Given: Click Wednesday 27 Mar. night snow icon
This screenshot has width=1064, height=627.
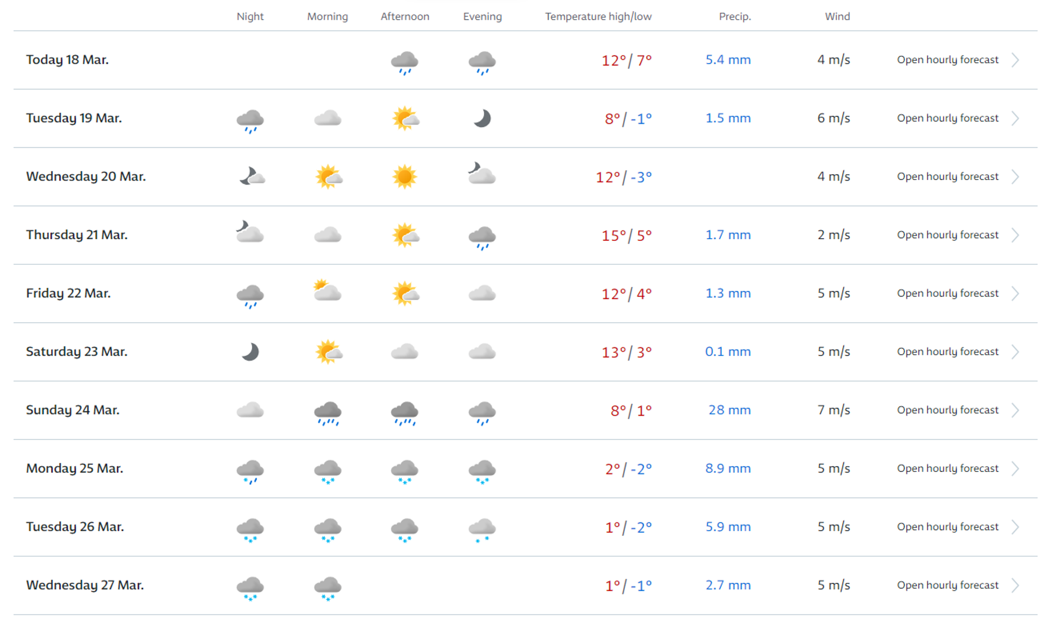Looking at the screenshot, I should pos(250,588).
